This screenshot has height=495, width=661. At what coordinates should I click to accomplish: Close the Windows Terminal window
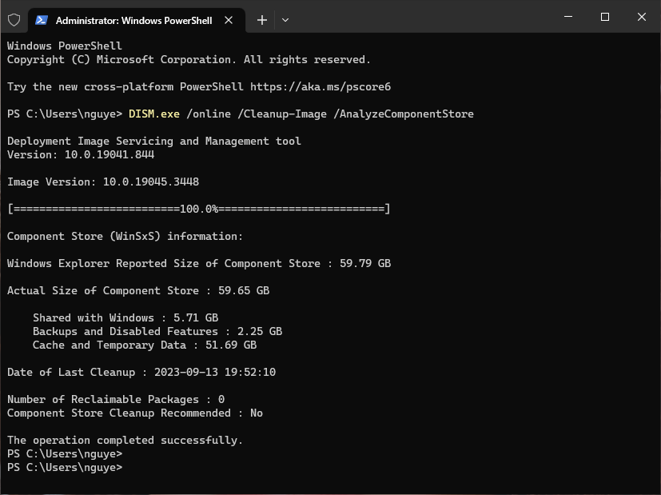pos(642,17)
